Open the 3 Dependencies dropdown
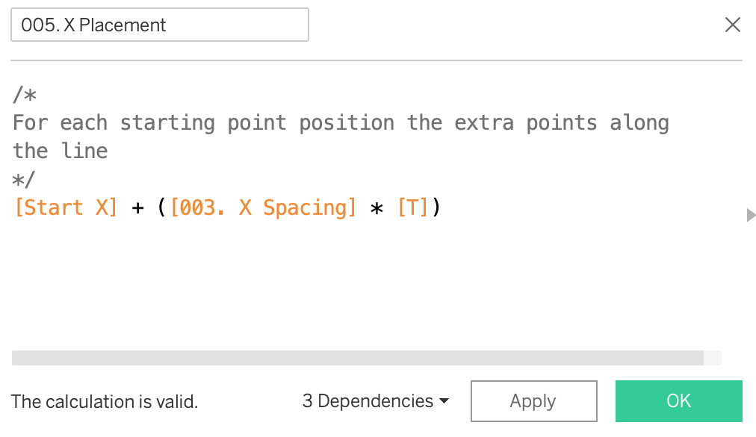Image resolution: width=756 pixels, height=437 pixels. tap(376, 401)
